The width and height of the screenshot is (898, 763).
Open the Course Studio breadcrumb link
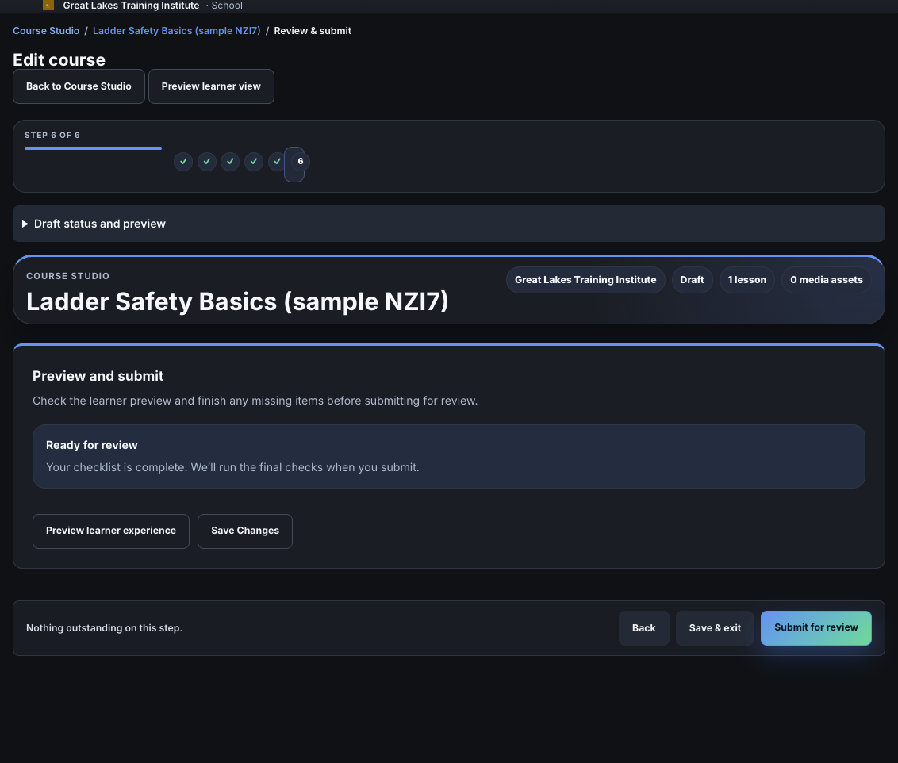[46, 31]
